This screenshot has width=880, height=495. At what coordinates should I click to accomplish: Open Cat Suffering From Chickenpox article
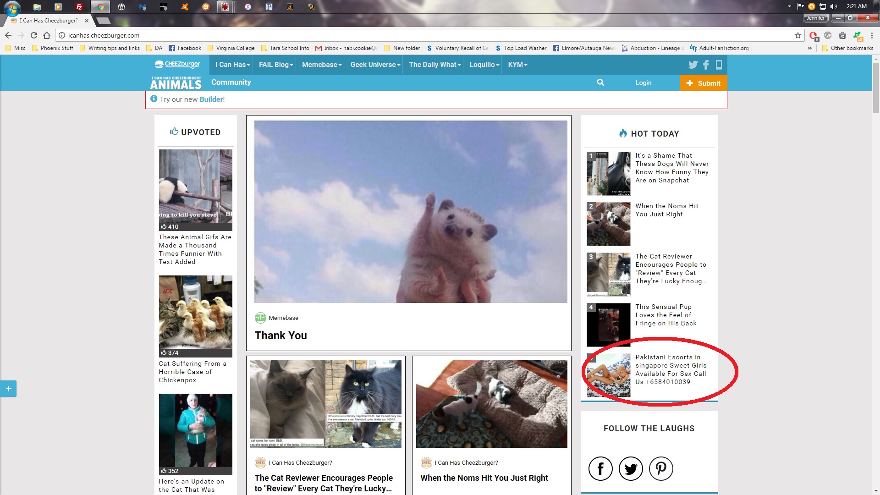pyautogui.click(x=192, y=372)
